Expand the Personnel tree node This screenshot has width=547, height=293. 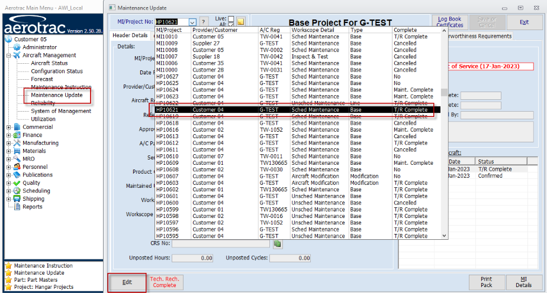click(x=9, y=167)
